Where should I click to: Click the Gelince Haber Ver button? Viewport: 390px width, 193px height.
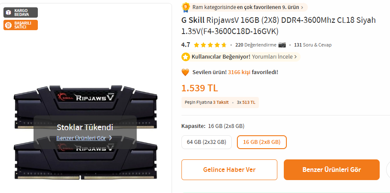click(x=229, y=170)
